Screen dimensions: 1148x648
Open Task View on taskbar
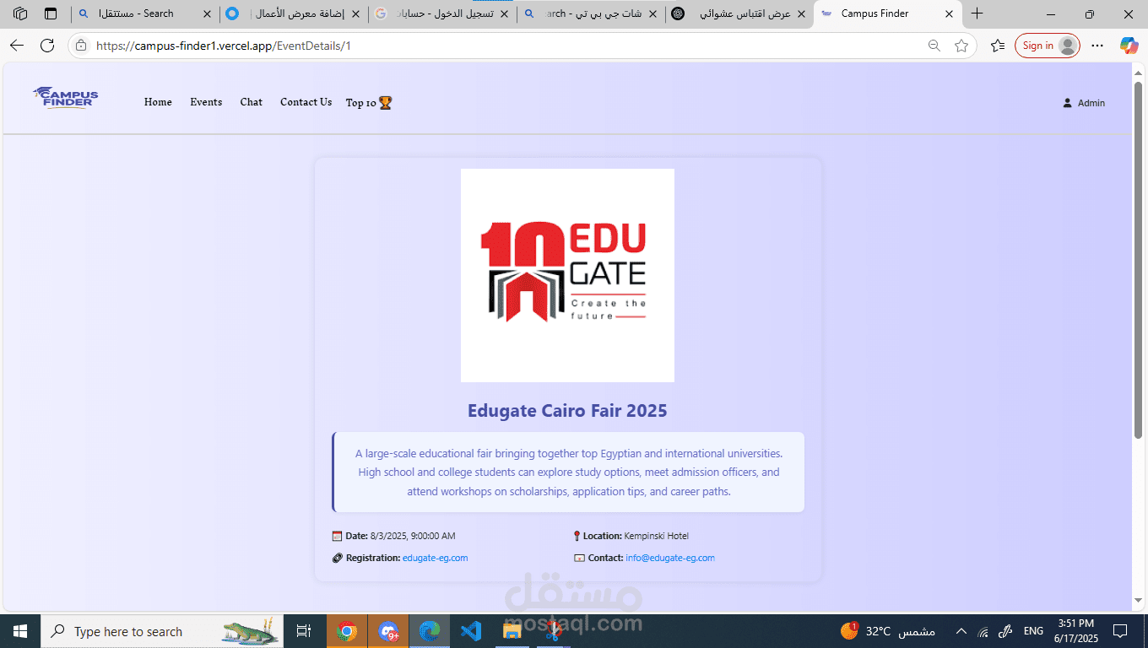pos(304,631)
